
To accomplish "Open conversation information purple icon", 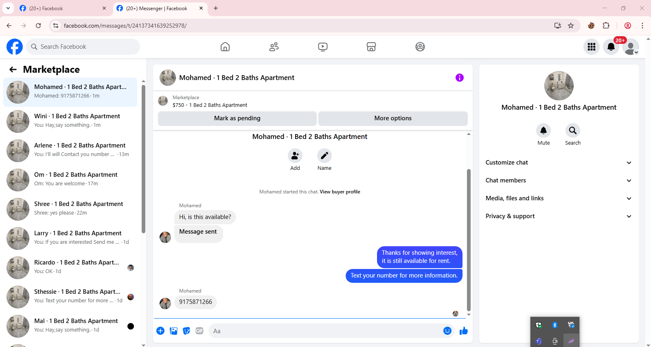I will 460,78.
